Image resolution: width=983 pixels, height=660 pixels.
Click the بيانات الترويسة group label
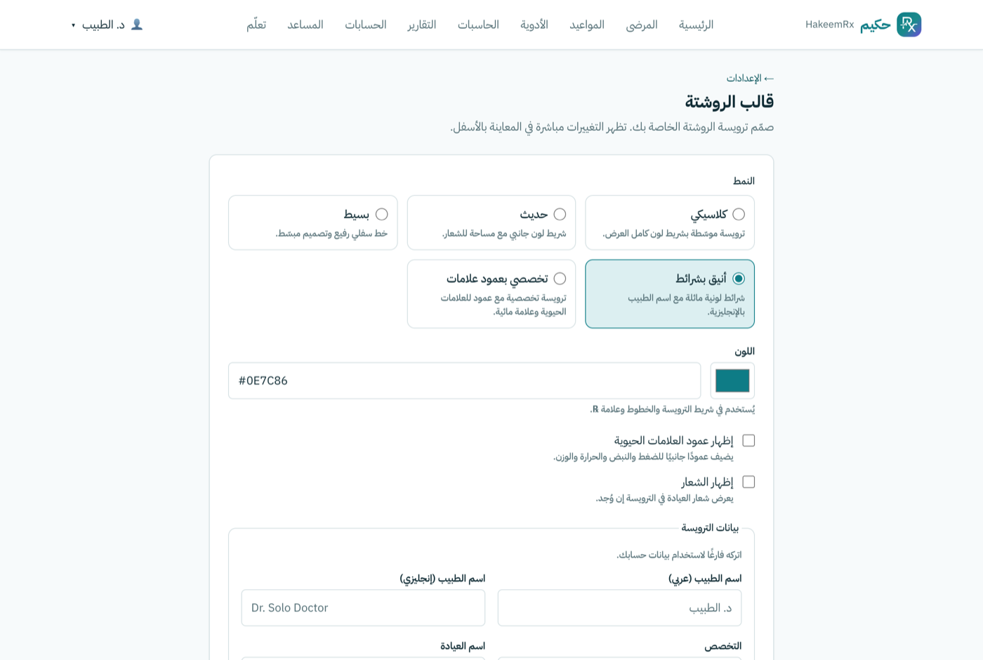click(710, 528)
